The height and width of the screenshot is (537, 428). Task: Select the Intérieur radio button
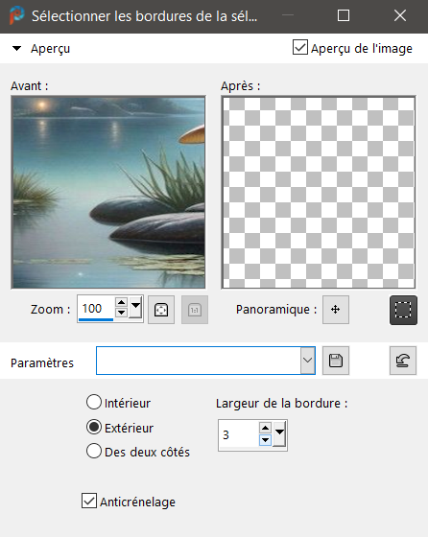94,402
